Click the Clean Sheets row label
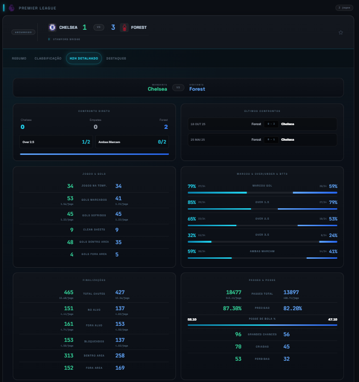This screenshot has height=382, width=359. tap(94, 229)
